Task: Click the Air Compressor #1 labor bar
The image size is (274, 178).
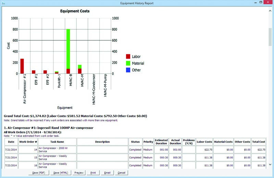Action: click(22, 66)
